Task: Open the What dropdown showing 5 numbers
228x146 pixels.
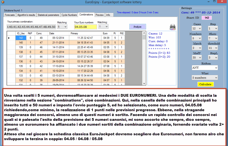Action: [205, 78]
